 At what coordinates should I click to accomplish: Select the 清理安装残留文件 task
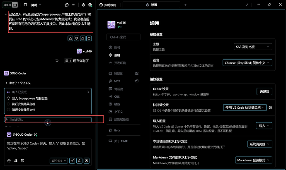(x=24, y=110)
